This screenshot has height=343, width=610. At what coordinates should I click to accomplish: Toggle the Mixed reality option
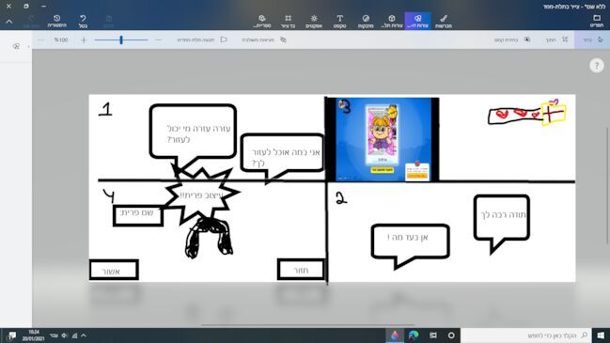point(264,39)
